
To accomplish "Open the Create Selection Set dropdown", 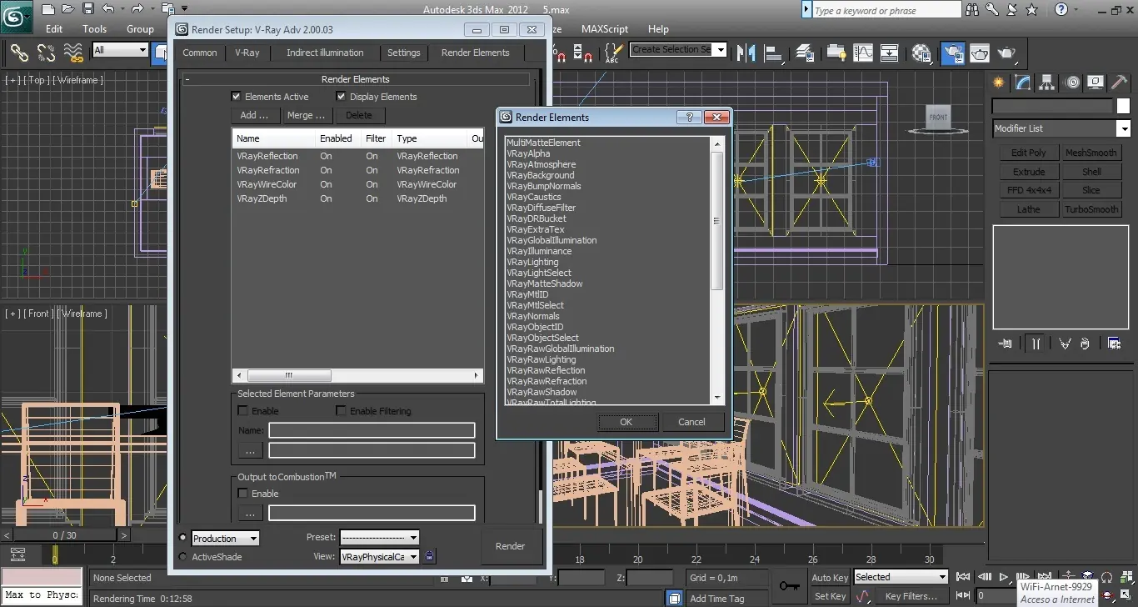I will [x=678, y=49].
